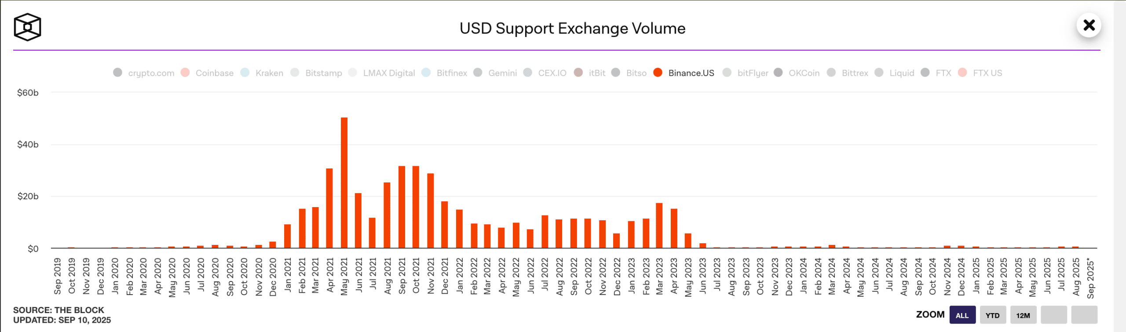Click The Block cube logo
1126x332 pixels.
click(27, 27)
